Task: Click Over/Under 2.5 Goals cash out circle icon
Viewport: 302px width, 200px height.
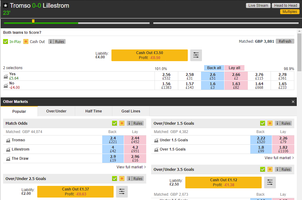Action: point(122,179)
